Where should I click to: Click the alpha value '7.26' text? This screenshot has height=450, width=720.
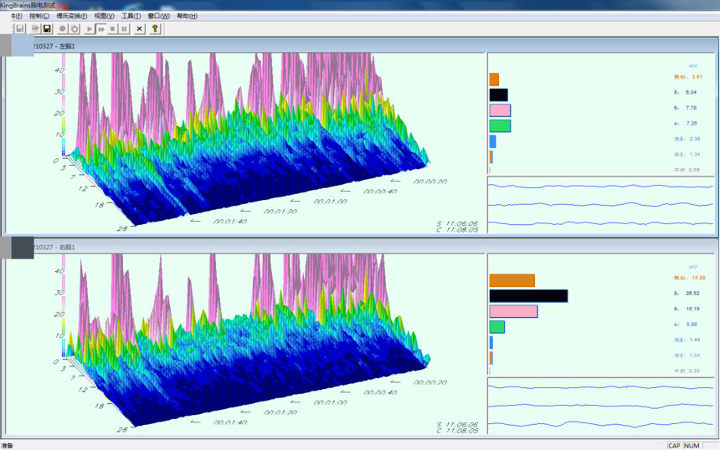click(692, 124)
